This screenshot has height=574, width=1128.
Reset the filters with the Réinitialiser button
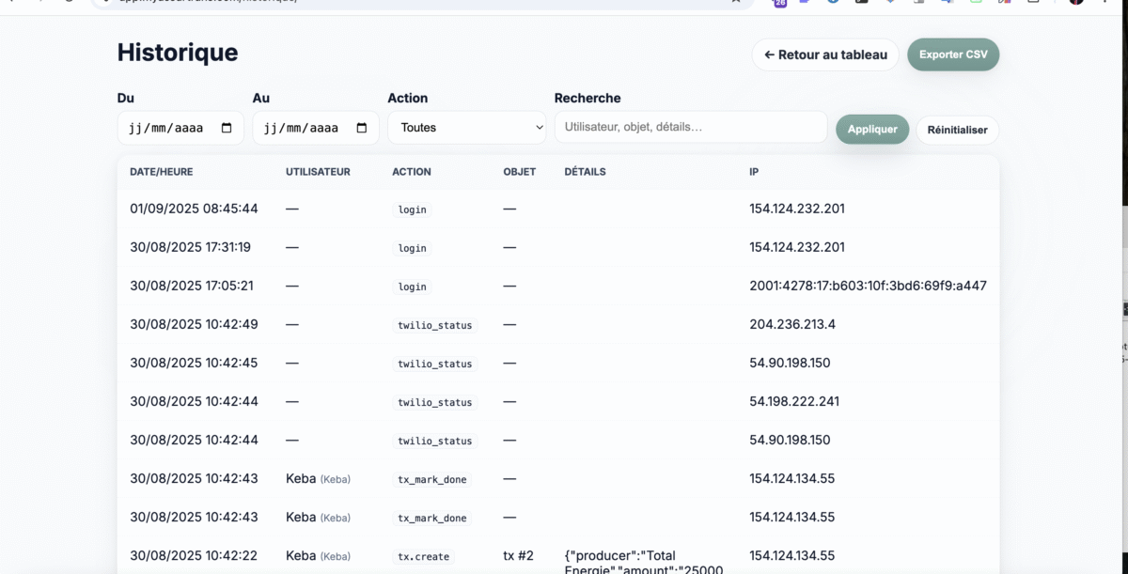click(x=957, y=130)
